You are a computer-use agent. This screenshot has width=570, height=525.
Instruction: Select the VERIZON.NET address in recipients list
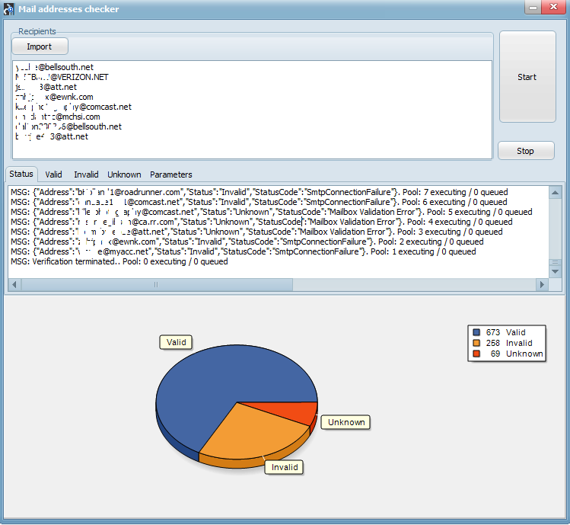pyautogui.click(x=61, y=77)
